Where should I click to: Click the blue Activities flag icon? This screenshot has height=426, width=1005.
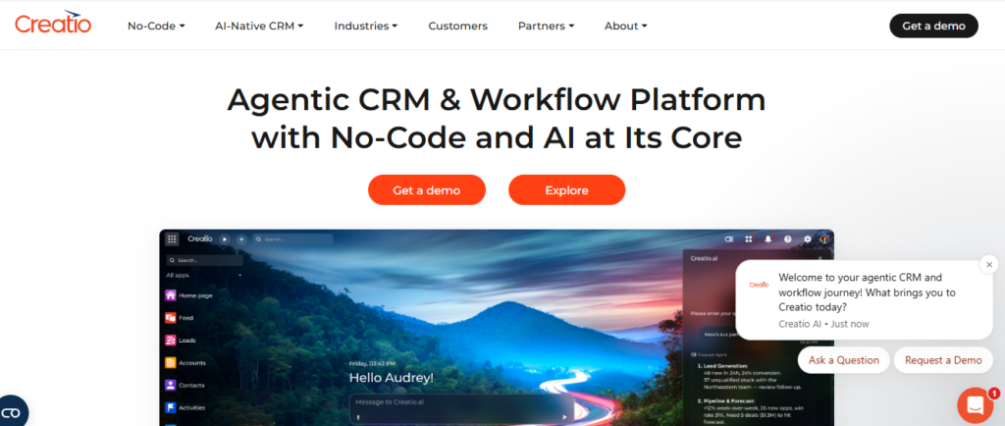171,407
